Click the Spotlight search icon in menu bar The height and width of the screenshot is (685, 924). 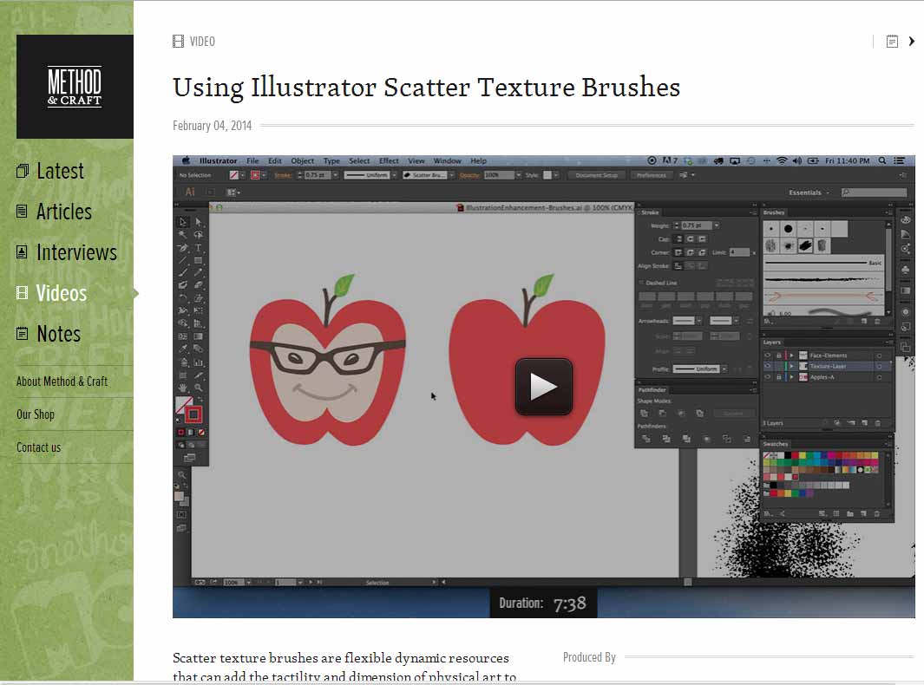(x=882, y=161)
